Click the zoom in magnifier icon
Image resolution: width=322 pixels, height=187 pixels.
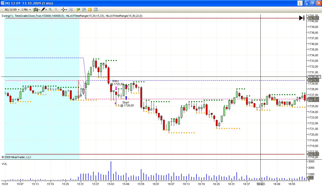tap(51, 10)
